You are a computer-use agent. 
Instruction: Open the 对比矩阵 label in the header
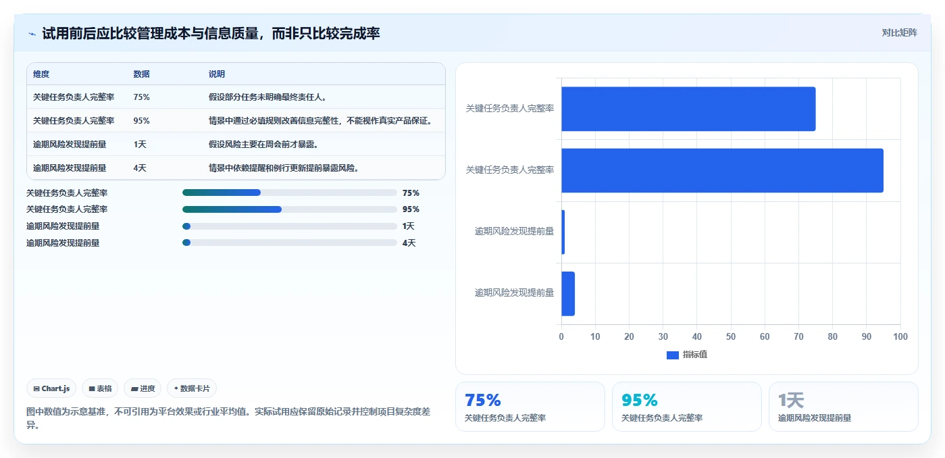click(899, 32)
